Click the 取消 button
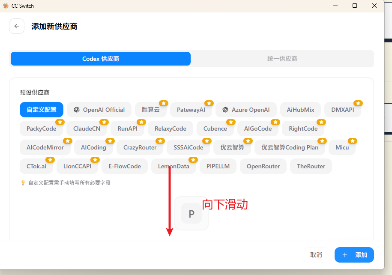 point(316,255)
